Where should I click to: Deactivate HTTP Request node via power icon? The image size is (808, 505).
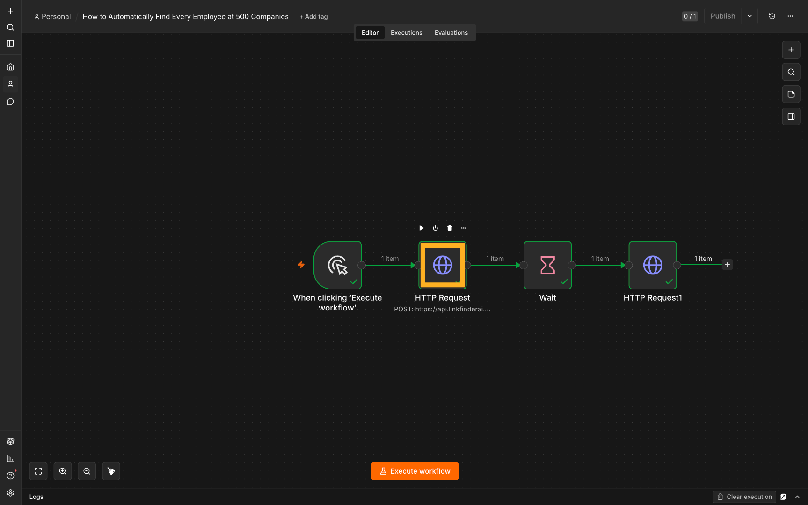[x=435, y=228]
